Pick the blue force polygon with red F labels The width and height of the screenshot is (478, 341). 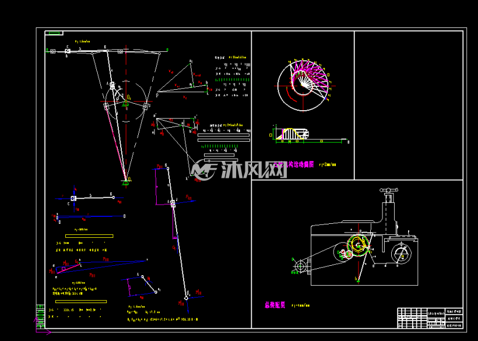pos(98,267)
